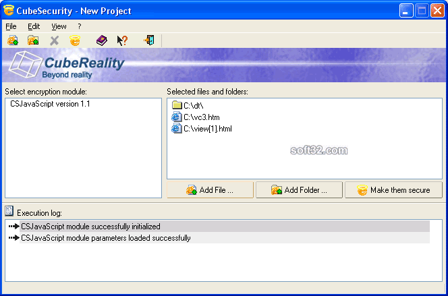Click the arrow icon of the initialized log entry

tap(13, 227)
